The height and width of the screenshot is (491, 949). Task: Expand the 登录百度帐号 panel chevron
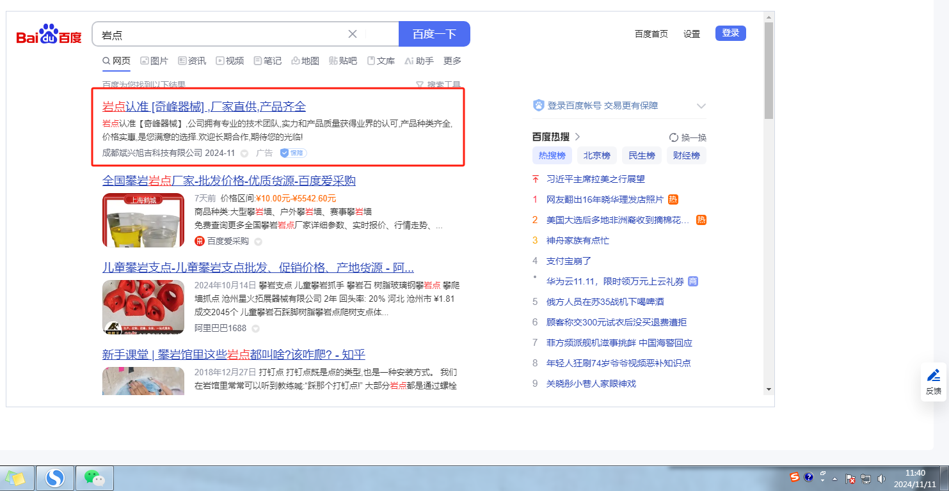coord(701,106)
